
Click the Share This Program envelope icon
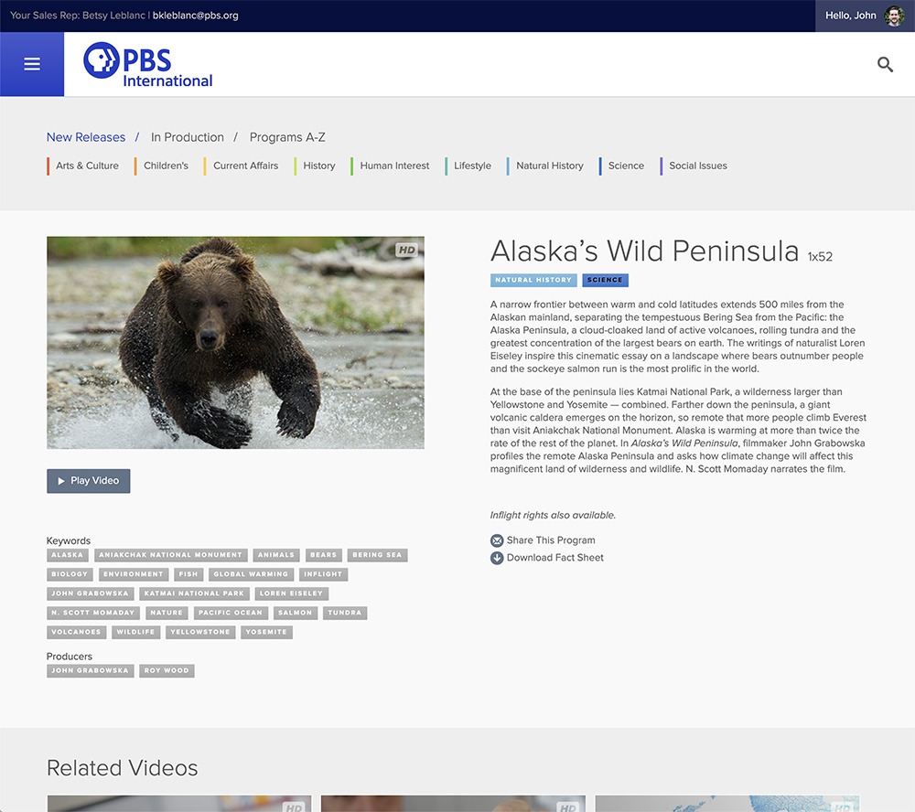[497, 540]
